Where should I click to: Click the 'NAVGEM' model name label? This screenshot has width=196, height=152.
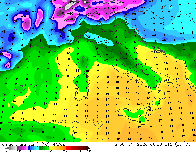[x=60, y=145]
